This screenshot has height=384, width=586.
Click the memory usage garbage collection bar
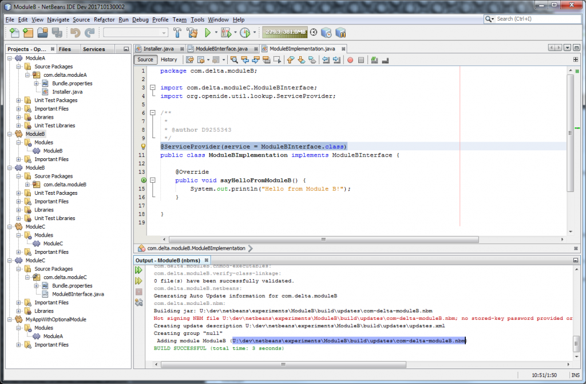click(x=285, y=32)
